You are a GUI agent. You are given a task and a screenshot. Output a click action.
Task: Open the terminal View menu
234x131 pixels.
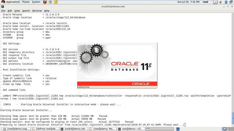(x=17, y=11)
